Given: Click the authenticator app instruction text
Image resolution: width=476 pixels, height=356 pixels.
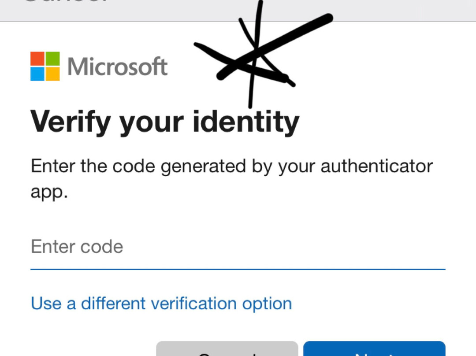Looking at the screenshot, I should point(231,167).
